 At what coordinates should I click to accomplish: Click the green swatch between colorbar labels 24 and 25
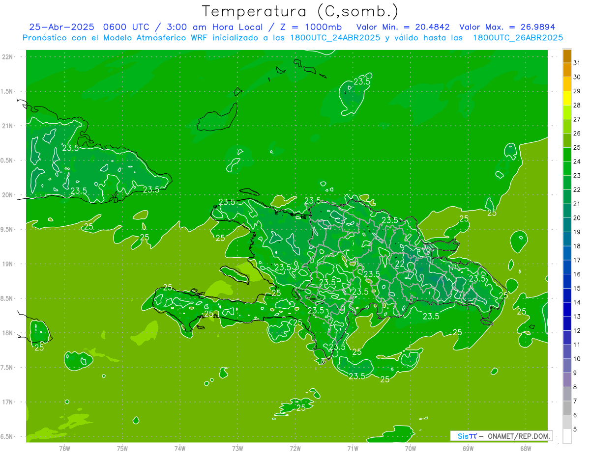click(x=567, y=155)
